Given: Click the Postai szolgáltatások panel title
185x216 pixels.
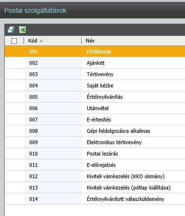Looking at the screenshot, I should pos(35,11).
